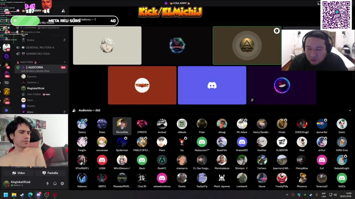This screenshot has height=199, width=355.
Task: Open Dstory's audience avatar
Action: (82, 124)
